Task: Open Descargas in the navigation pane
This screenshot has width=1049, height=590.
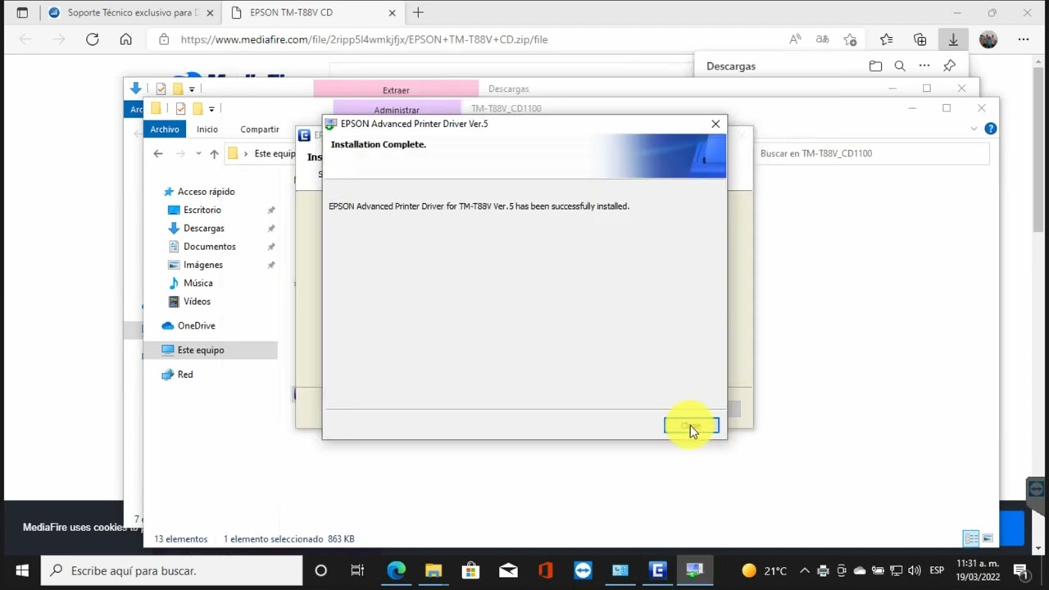Action: [203, 229]
